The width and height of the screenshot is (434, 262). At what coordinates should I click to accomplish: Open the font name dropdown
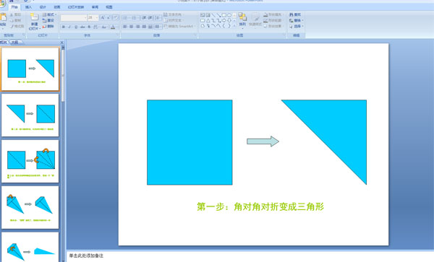tap(73, 17)
